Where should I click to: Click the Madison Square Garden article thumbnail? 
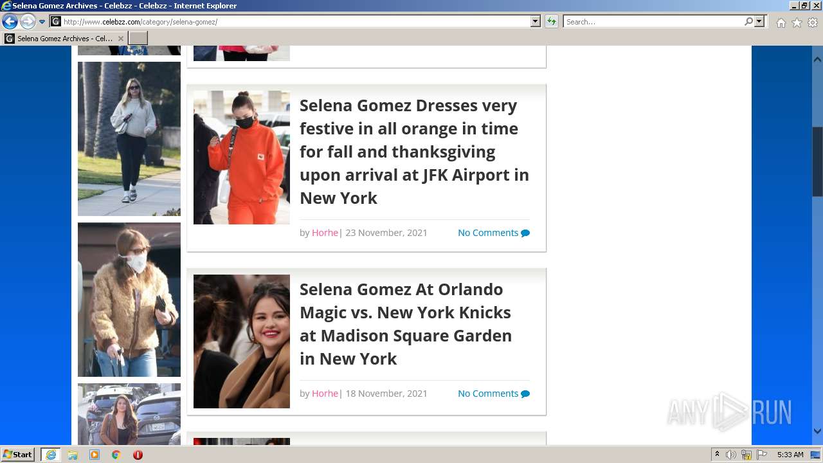[x=242, y=341]
